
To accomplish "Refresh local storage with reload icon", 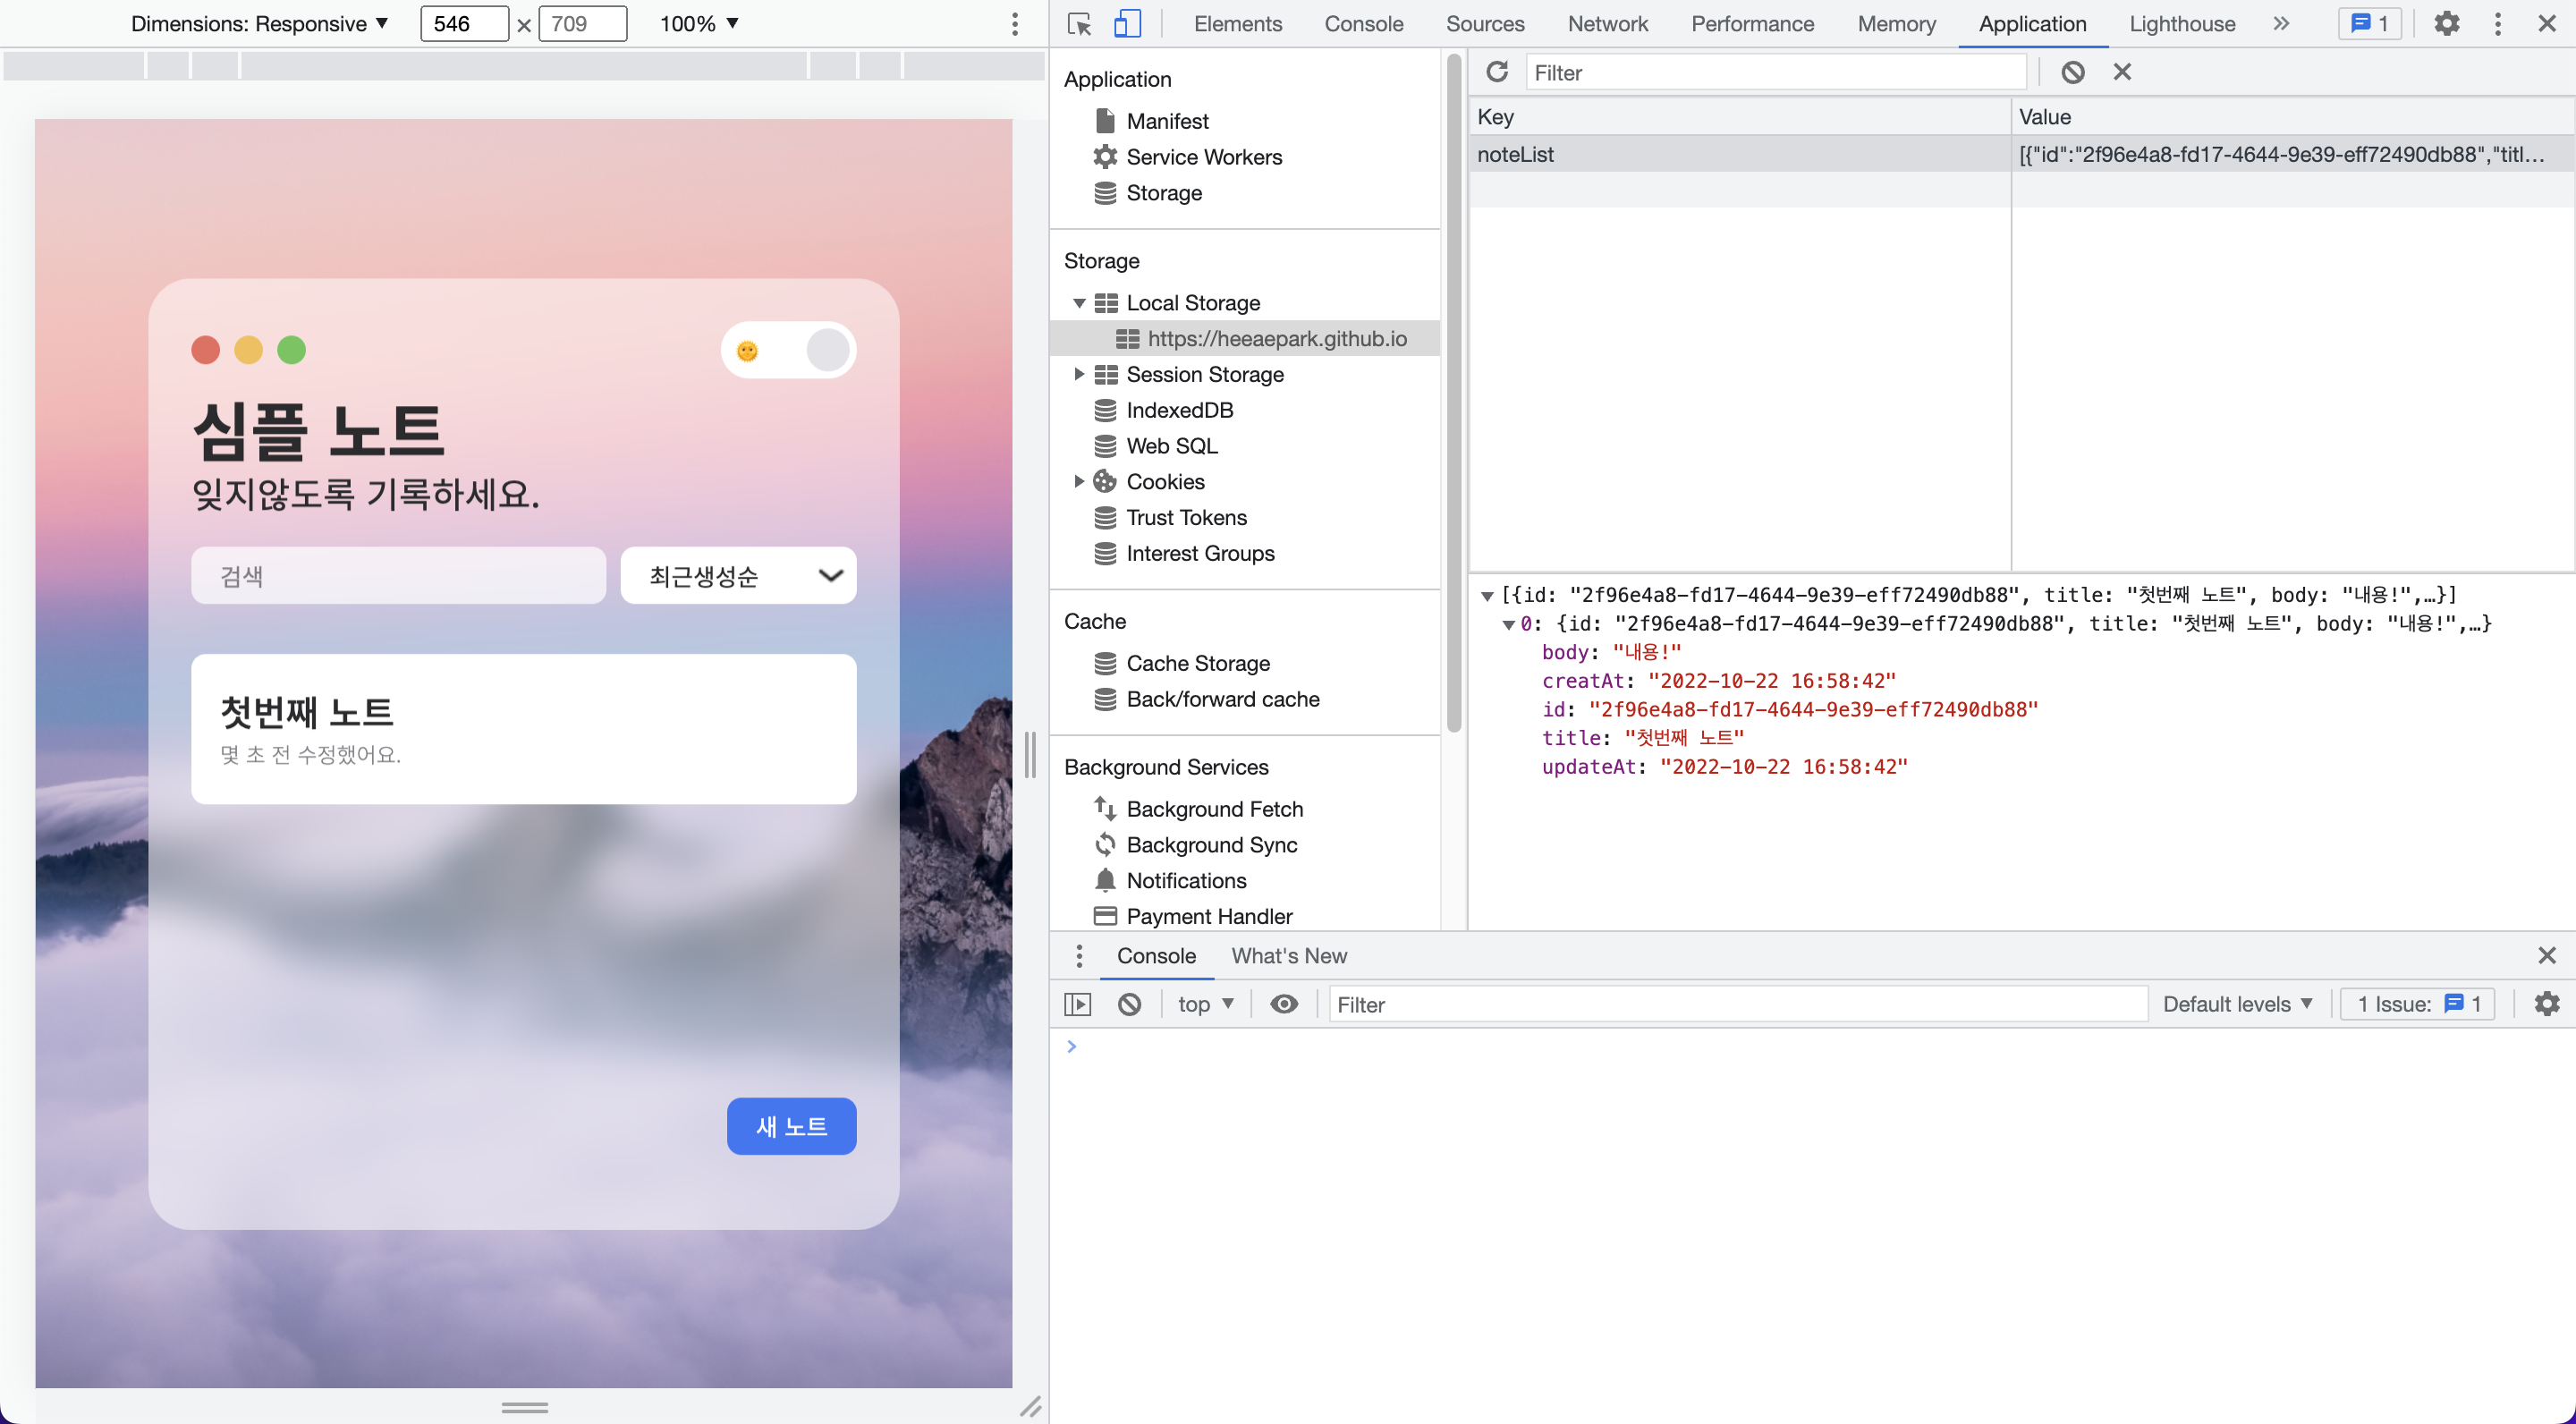I will click(x=1497, y=72).
